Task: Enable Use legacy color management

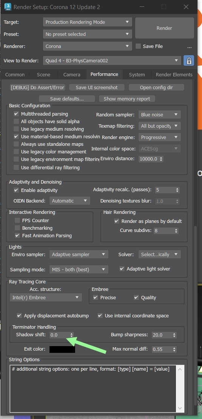Action: tap(16, 152)
